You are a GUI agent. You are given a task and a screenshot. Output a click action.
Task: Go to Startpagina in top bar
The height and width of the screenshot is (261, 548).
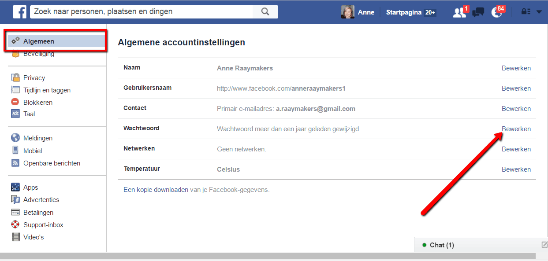404,12
